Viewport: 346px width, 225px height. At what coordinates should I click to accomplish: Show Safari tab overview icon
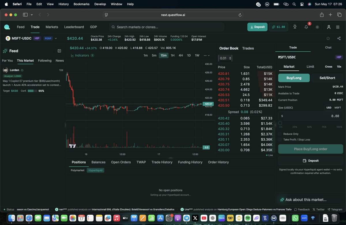pos(339,15)
